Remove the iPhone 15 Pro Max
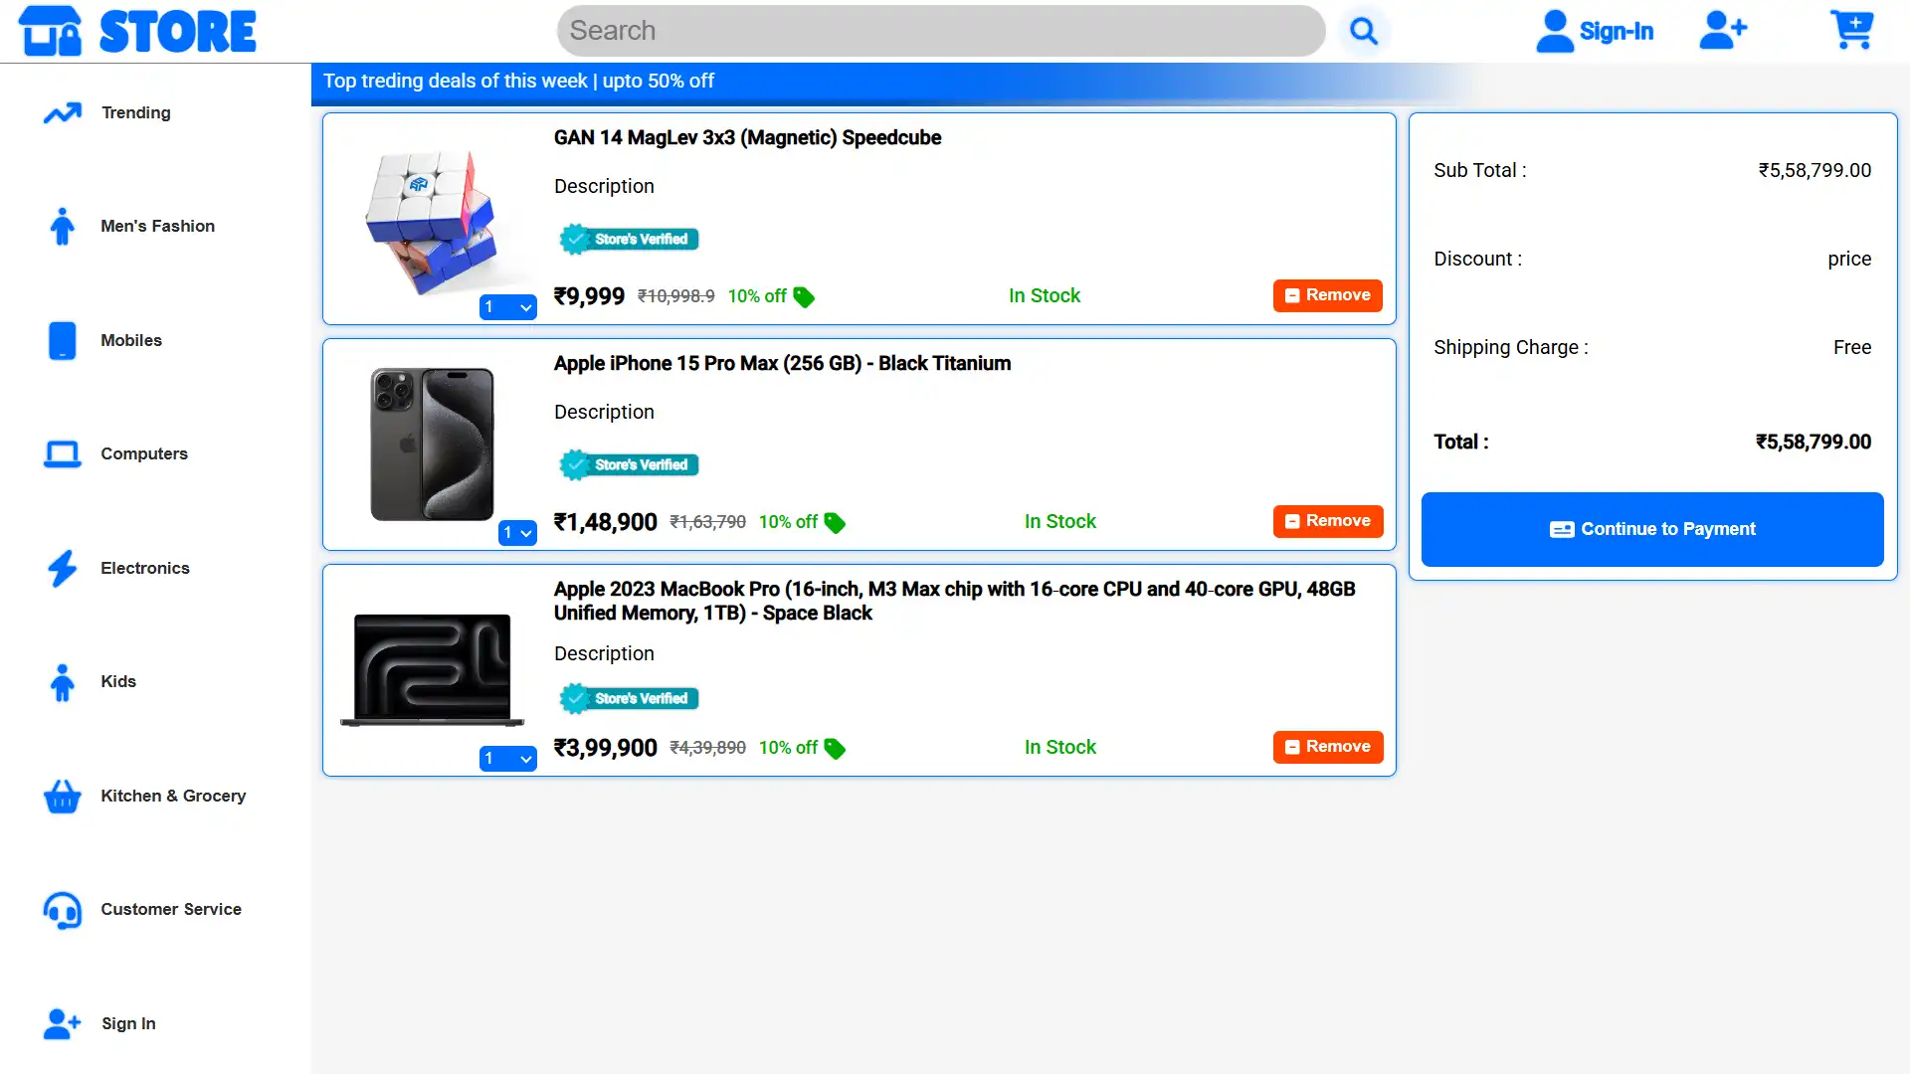Viewport: 1910px width, 1074px height. pos(1328,521)
